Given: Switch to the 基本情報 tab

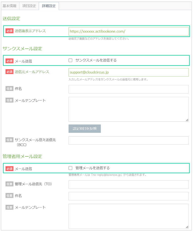Looking at the screenshot, I should [10, 6].
